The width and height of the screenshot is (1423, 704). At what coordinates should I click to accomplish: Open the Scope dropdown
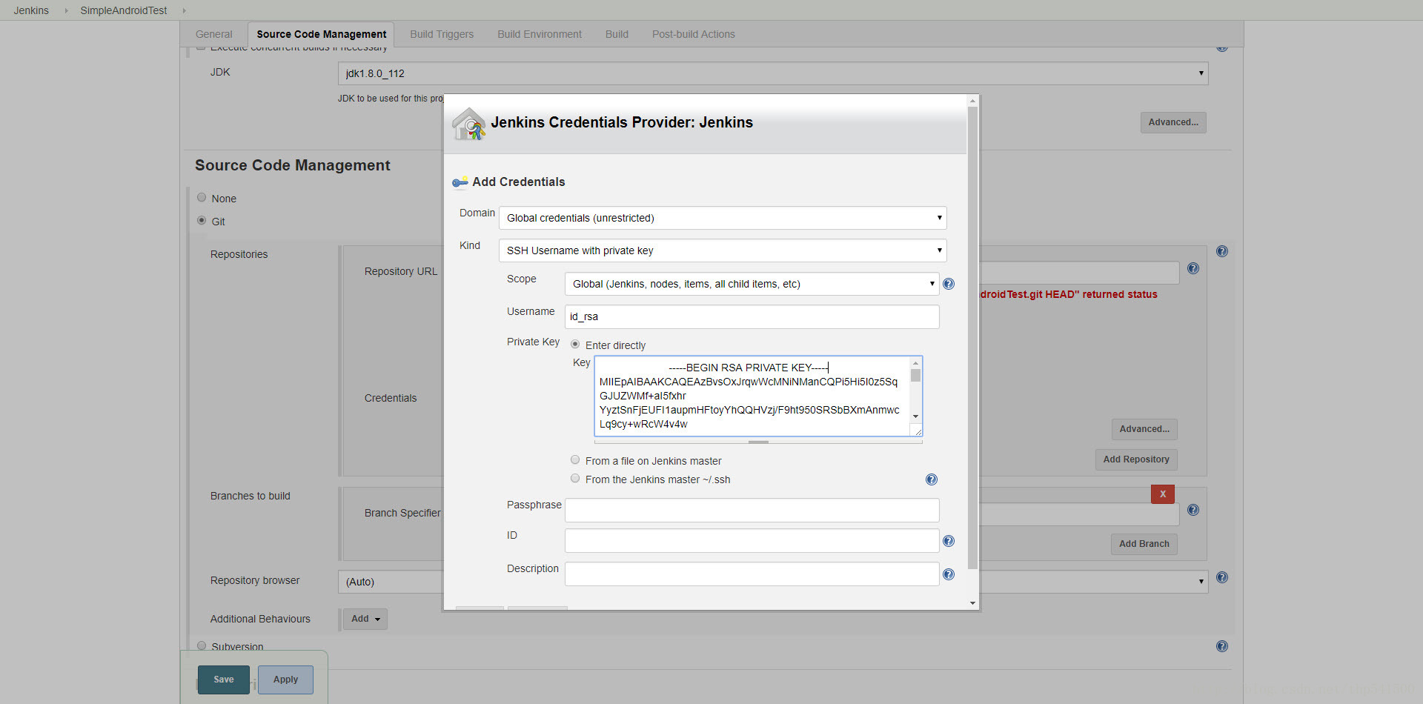(x=752, y=284)
